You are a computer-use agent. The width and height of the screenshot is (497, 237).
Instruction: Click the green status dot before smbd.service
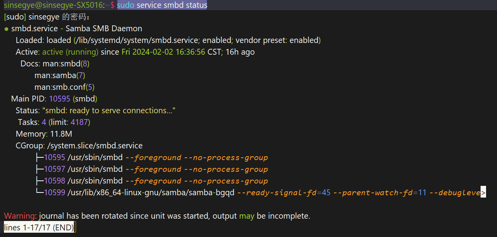click(x=6, y=29)
